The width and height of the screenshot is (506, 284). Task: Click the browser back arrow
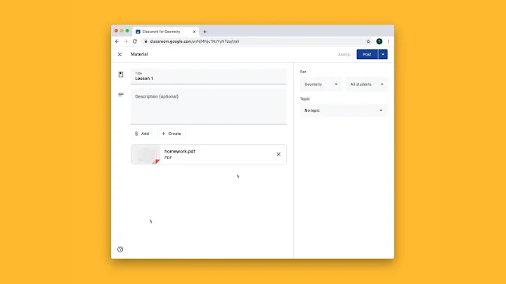point(117,41)
